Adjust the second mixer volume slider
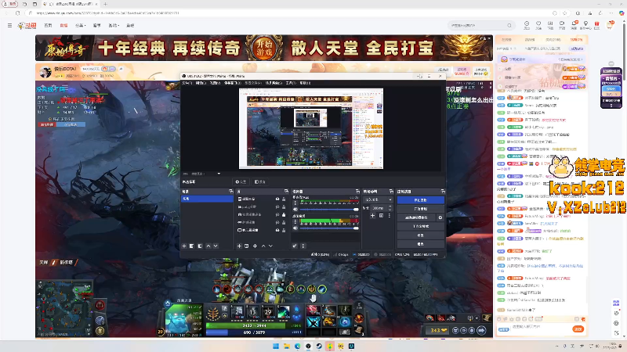 (x=329, y=228)
